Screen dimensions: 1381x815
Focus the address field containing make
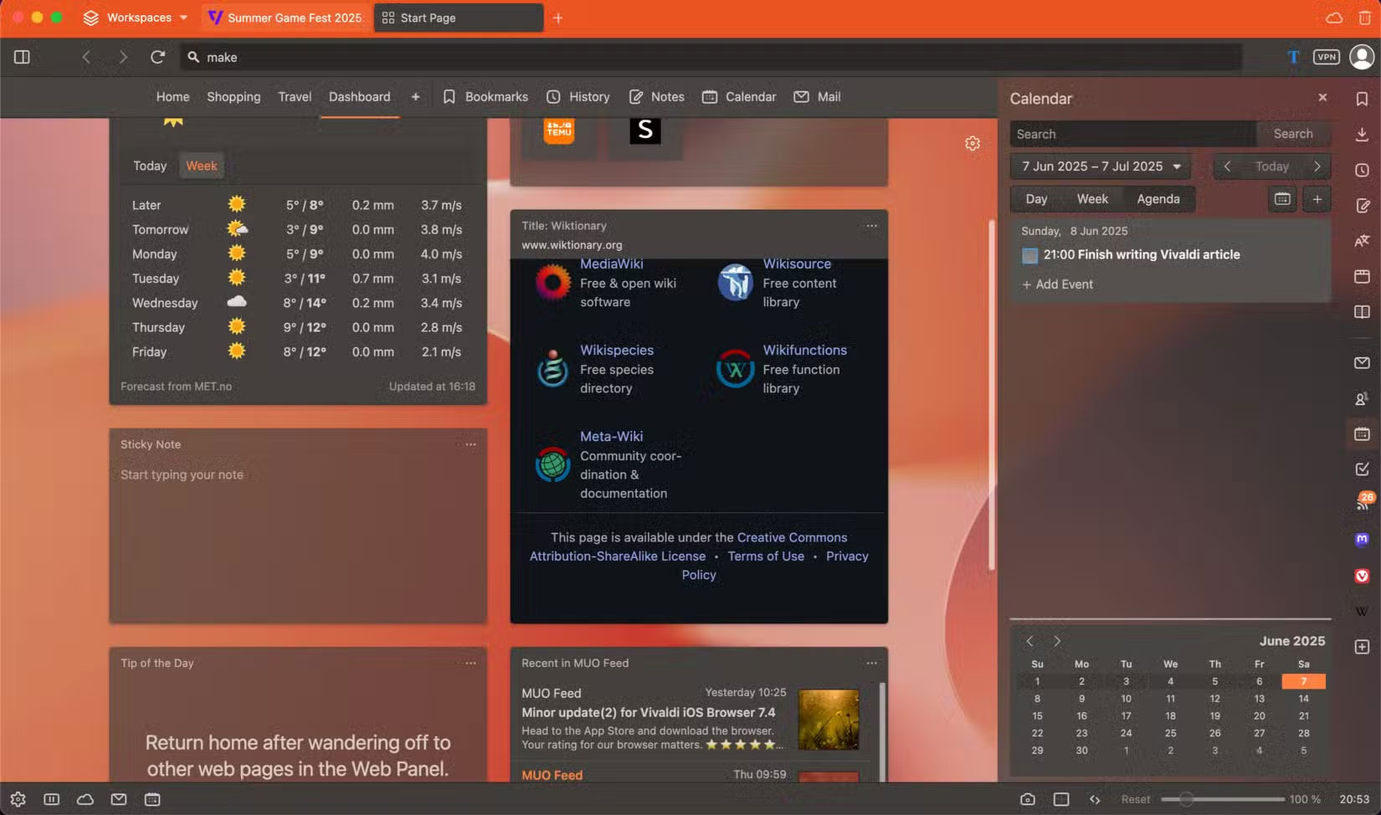[711, 57]
